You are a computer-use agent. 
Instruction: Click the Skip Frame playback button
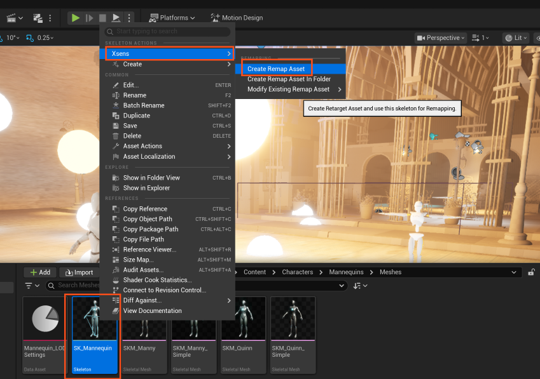point(89,18)
